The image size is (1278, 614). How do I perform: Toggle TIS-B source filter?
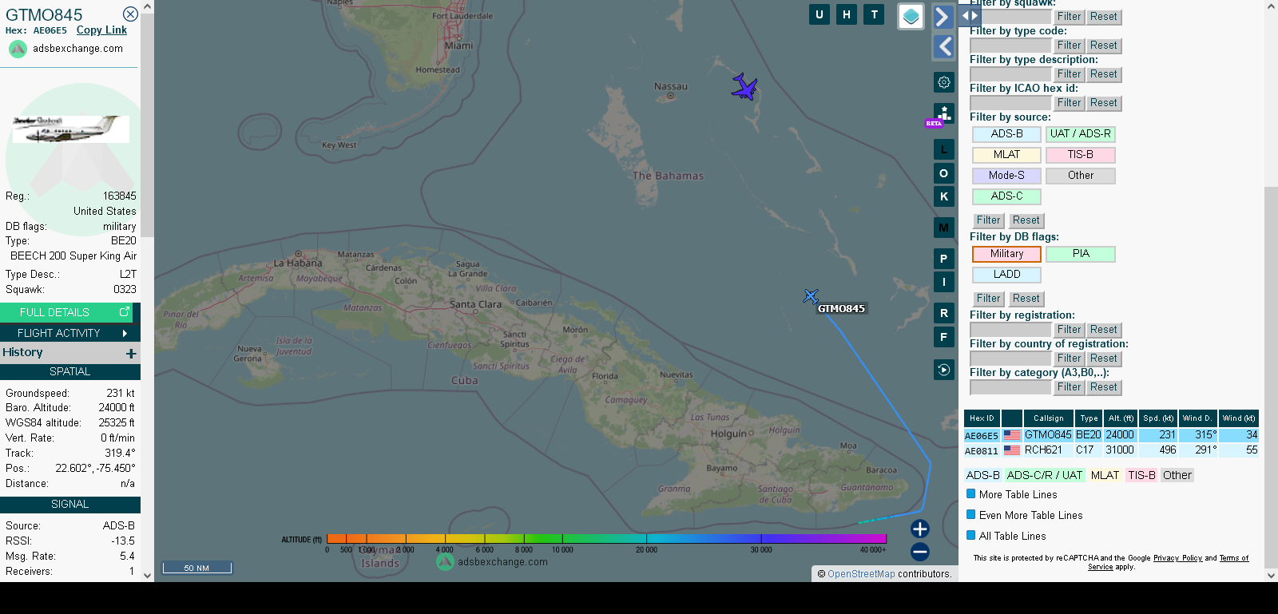tap(1081, 155)
